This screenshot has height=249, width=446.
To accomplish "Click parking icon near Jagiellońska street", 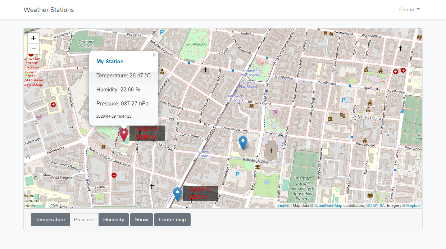I will 343,100.
